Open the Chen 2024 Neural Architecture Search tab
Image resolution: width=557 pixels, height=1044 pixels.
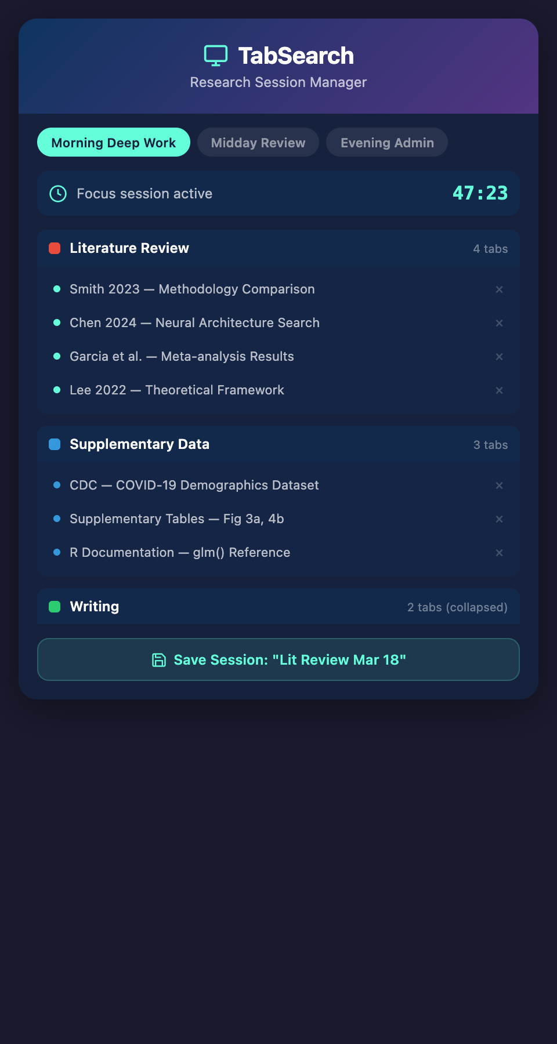[194, 323]
